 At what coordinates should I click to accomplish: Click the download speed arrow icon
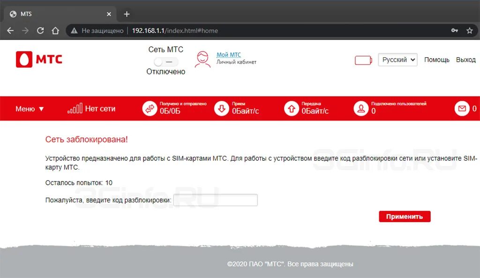coord(222,108)
